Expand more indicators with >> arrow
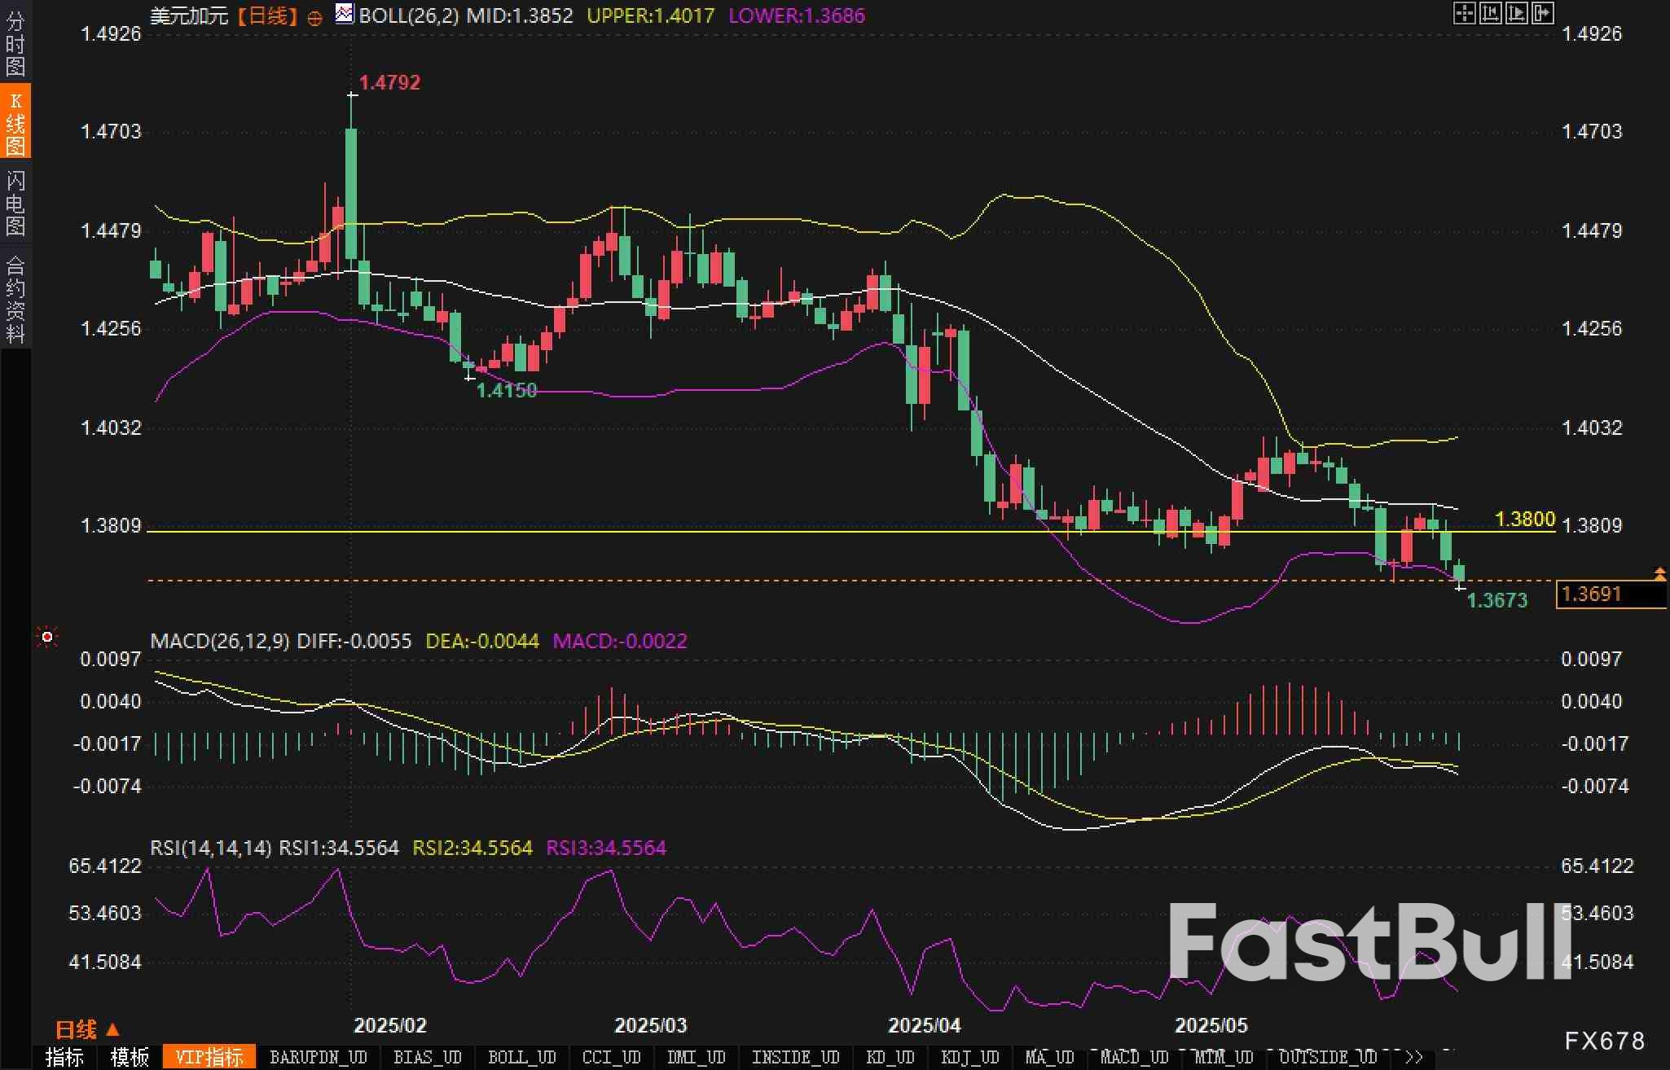The image size is (1670, 1070). (1414, 1057)
